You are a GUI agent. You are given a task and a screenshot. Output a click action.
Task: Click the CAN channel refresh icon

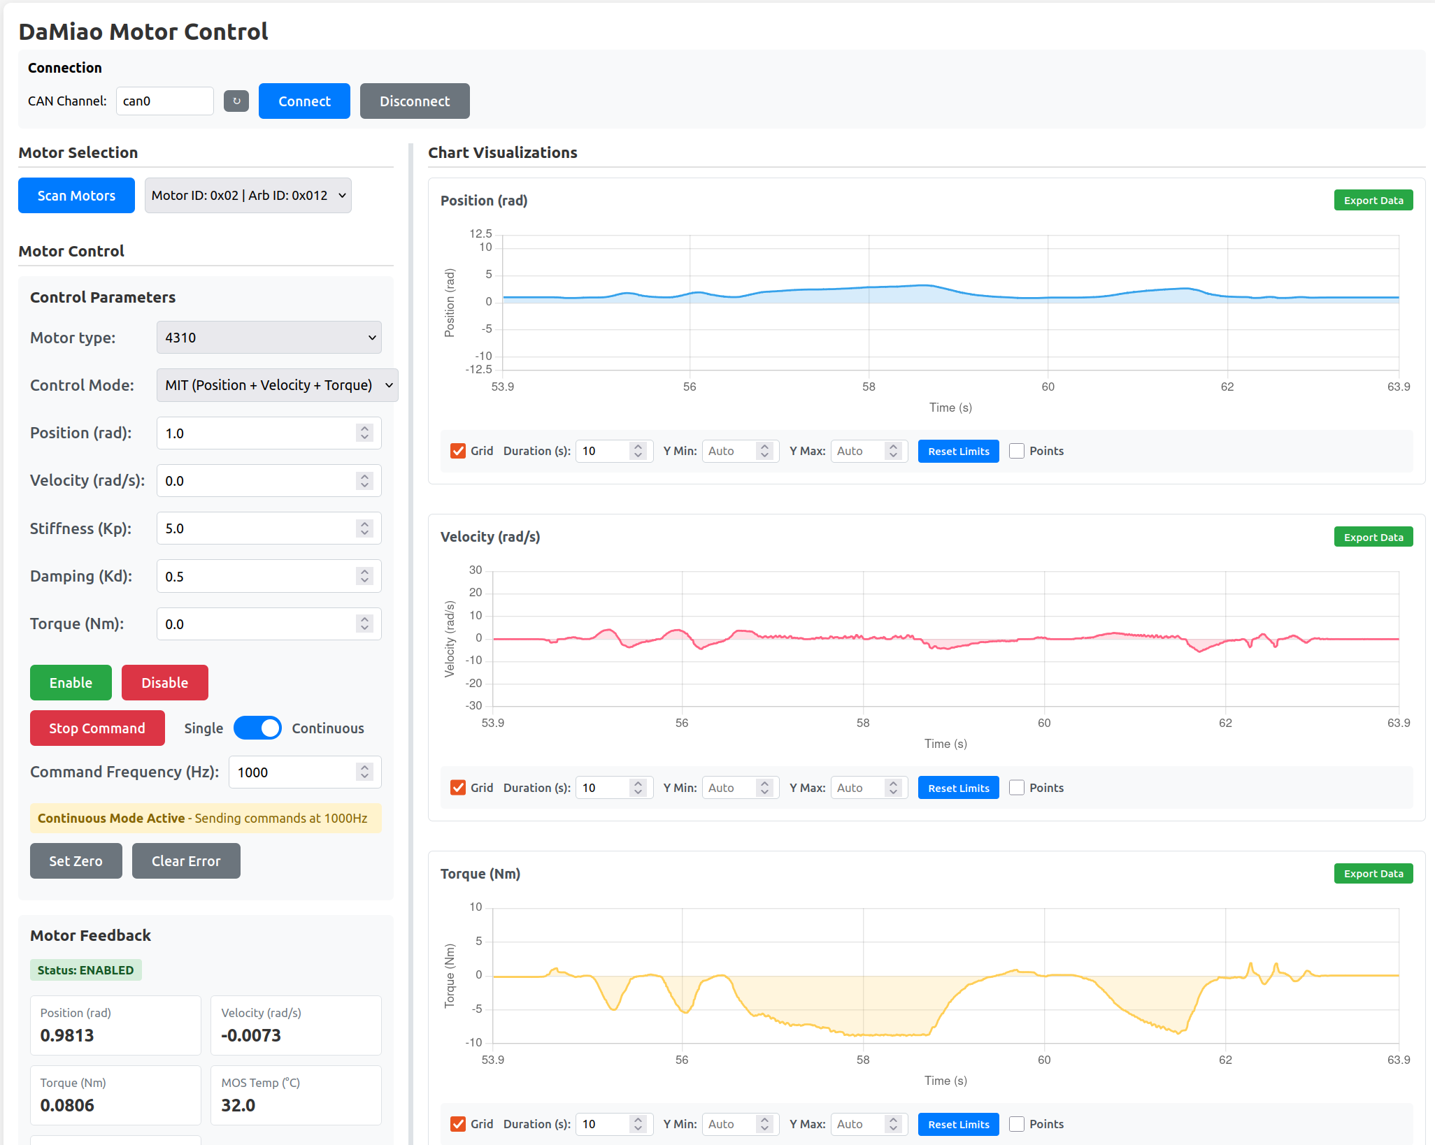236,101
